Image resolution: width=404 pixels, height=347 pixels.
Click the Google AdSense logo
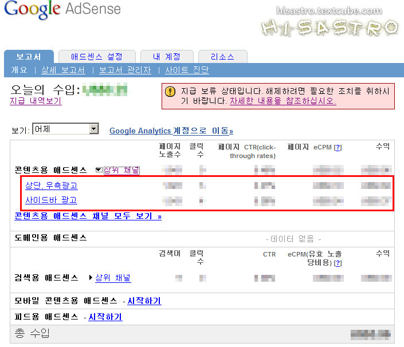pyautogui.click(x=62, y=9)
